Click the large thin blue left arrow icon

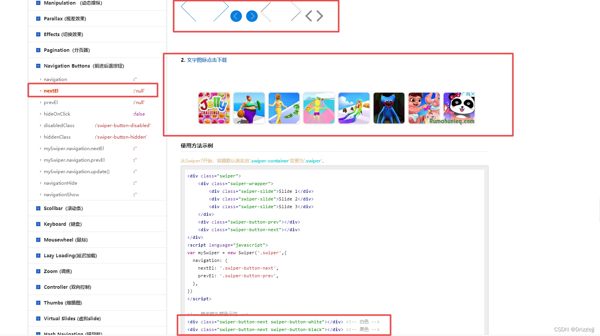pyautogui.click(x=188, y=11)
